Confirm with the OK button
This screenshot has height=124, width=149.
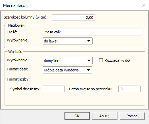[77, 116]
